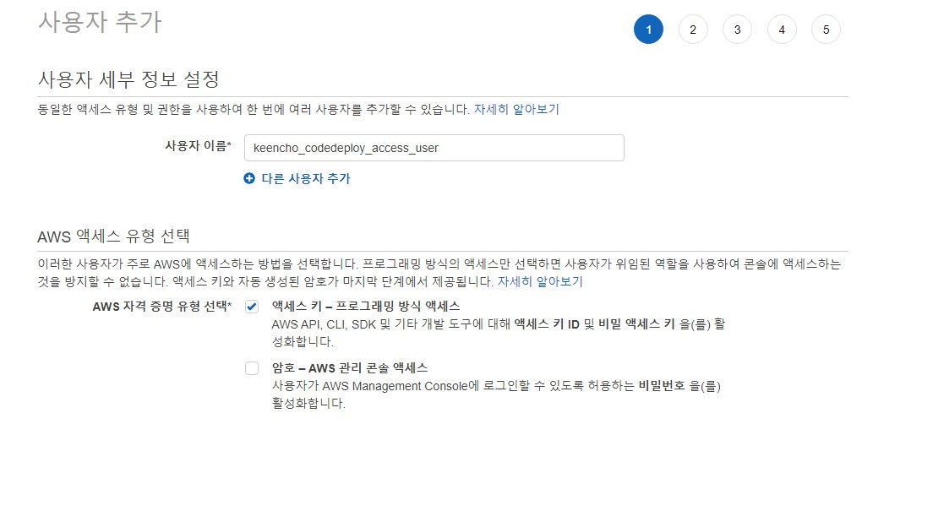Viewport: 933px width, 511px height.
Task: Click the AWS 액세스 유형 선택 heading
Action: click(114, 235)
